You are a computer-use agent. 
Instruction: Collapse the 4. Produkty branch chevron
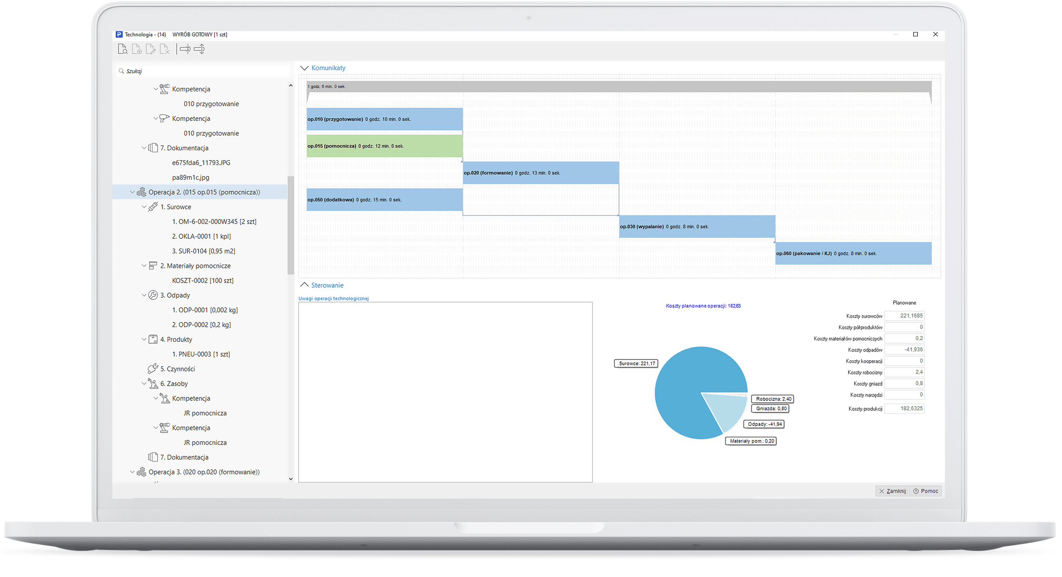pyautogui.click(x=144, y=339)
